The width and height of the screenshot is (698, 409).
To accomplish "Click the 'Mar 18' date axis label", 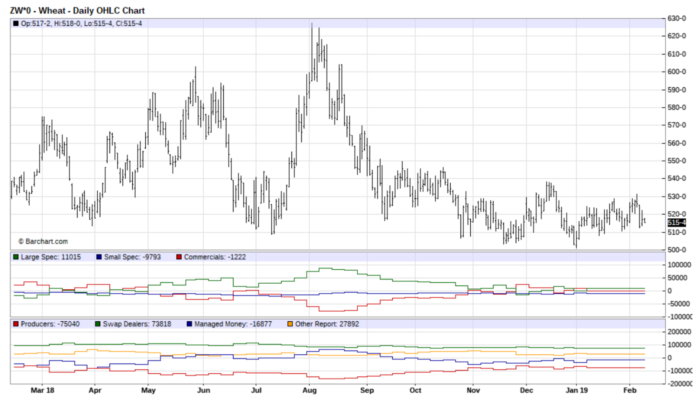I will point(42,390).
